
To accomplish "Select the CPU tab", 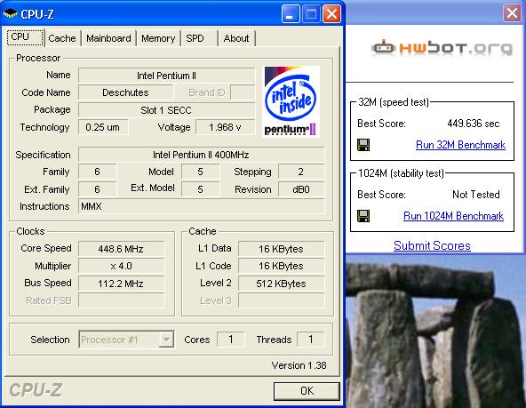I will 25,37.
